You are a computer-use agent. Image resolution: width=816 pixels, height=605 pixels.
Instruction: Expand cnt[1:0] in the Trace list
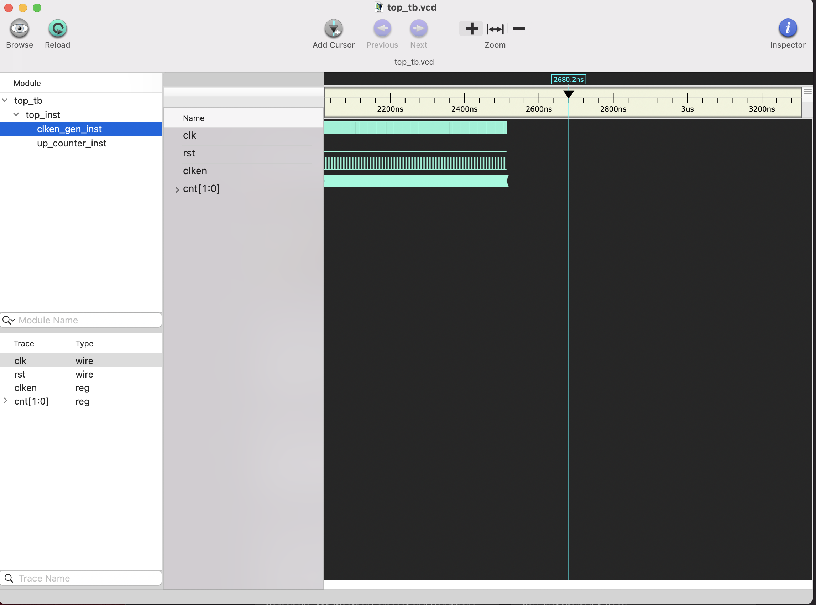coord(5,401)
